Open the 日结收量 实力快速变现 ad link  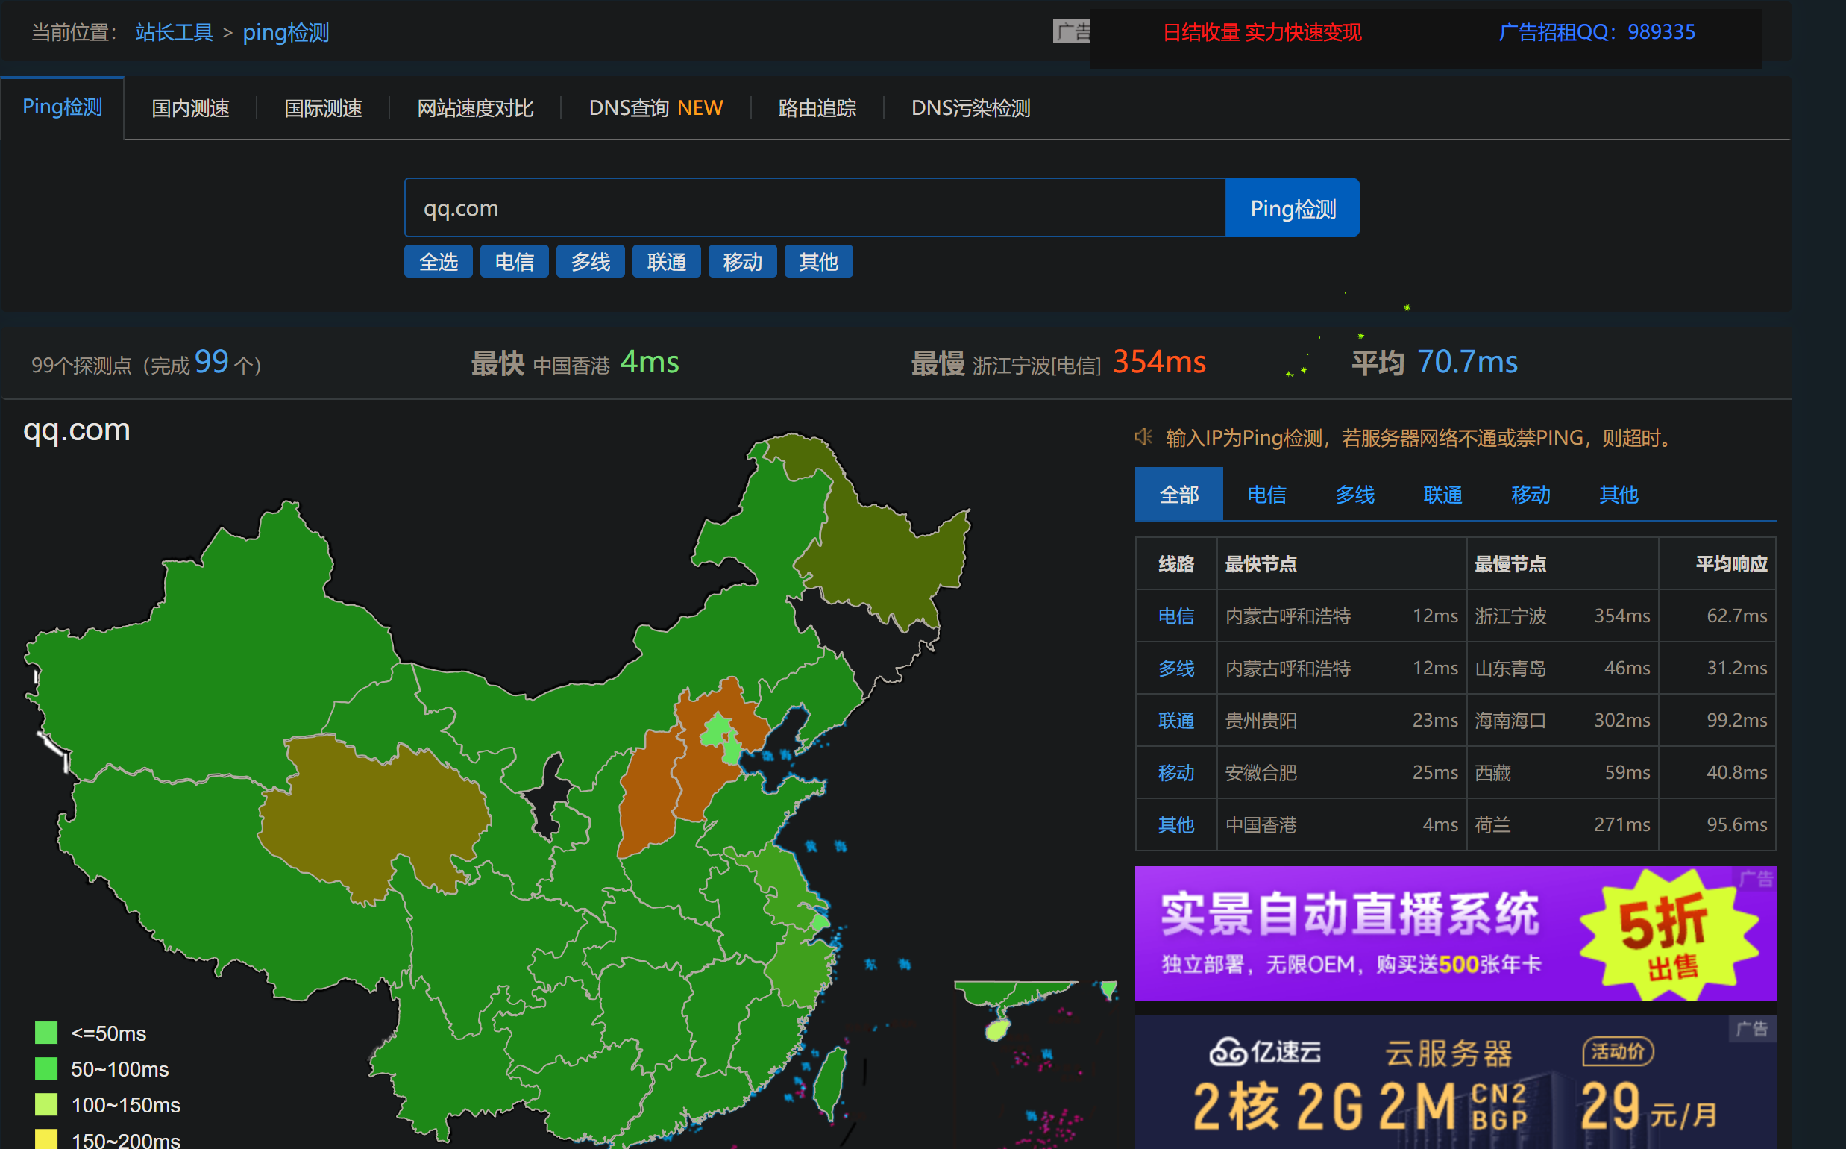point(1262,32)
